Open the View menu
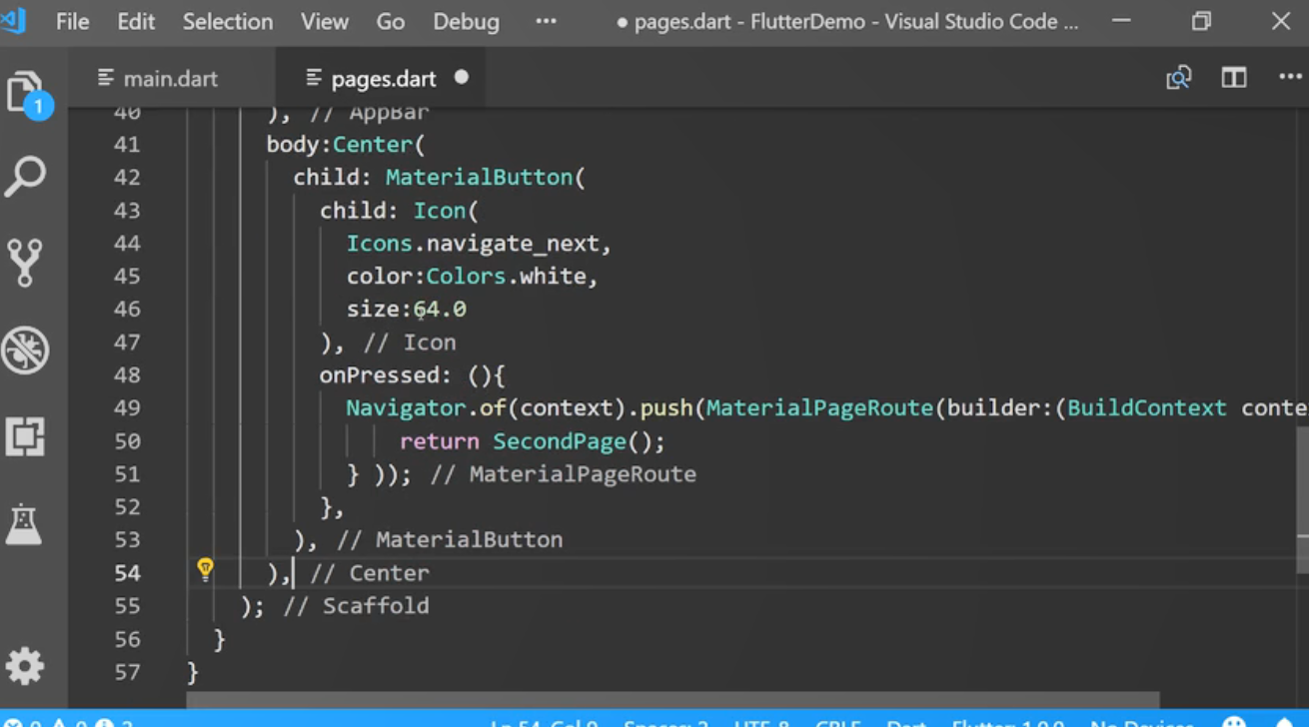The width and height of the screenshot is (1309, 727). pos(325,21)
